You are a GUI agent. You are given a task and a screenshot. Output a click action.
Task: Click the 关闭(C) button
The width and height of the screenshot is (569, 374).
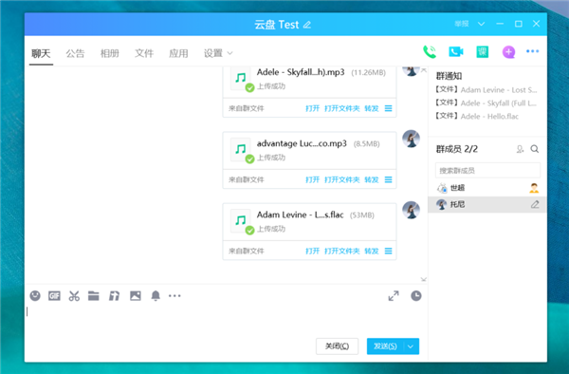coord(337,346)
